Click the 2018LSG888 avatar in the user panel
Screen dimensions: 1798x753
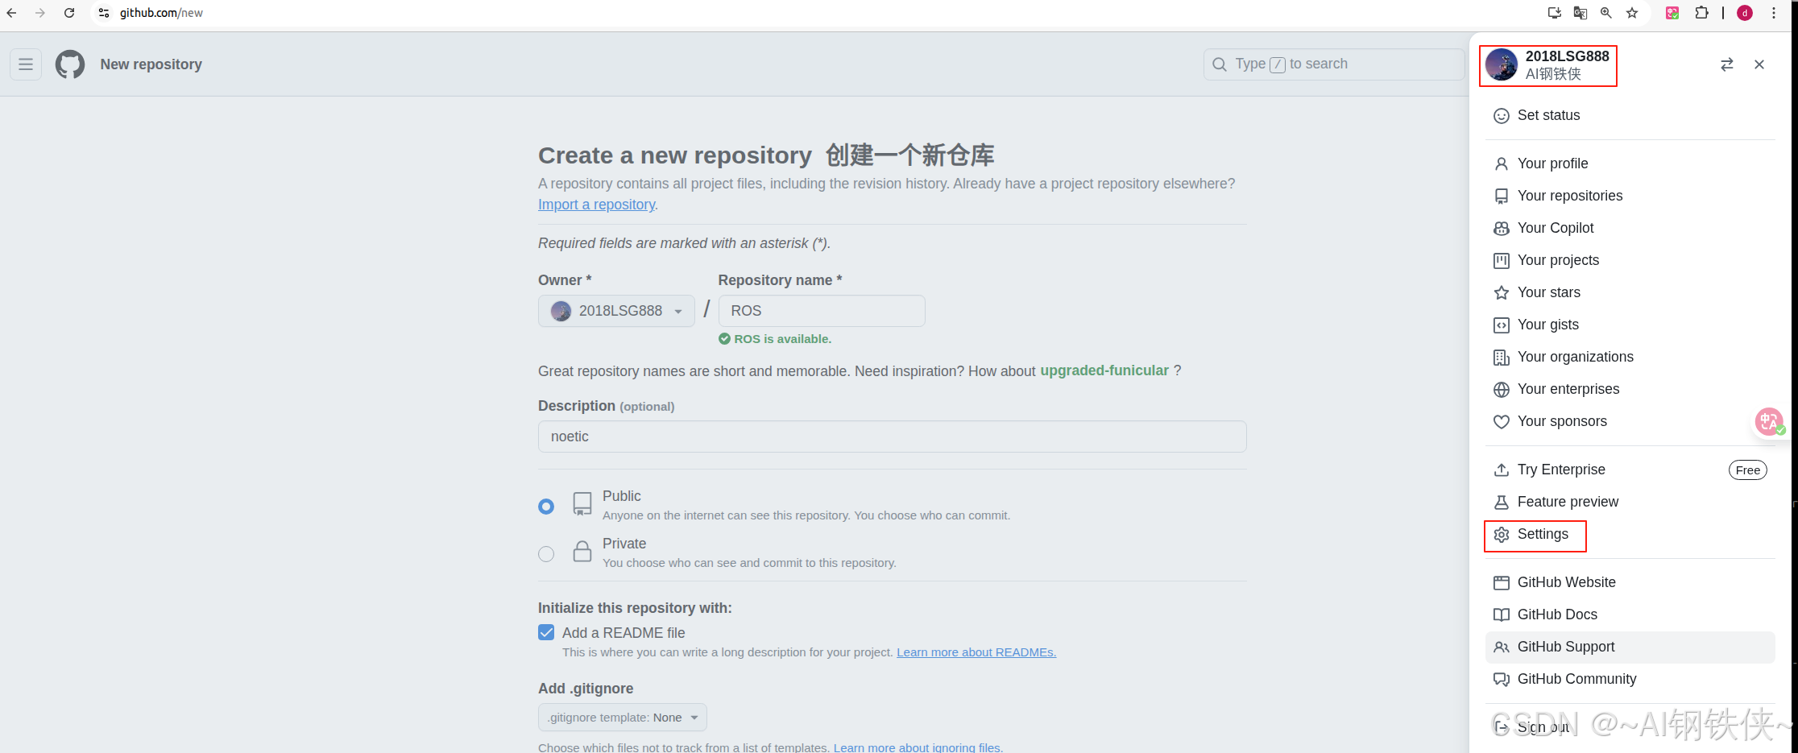[1502, 64]
